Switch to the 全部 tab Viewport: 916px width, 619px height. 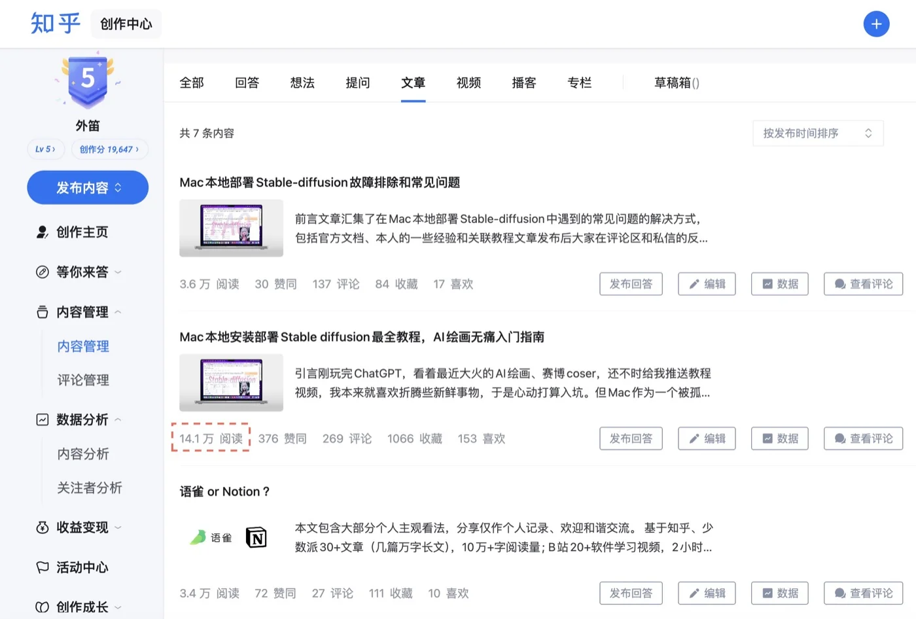(x=192, y=83)
